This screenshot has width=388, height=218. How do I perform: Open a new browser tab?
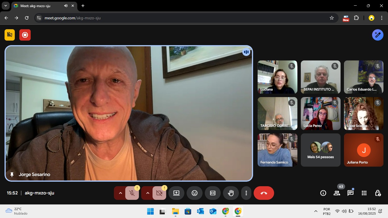(x=83, y=6)
